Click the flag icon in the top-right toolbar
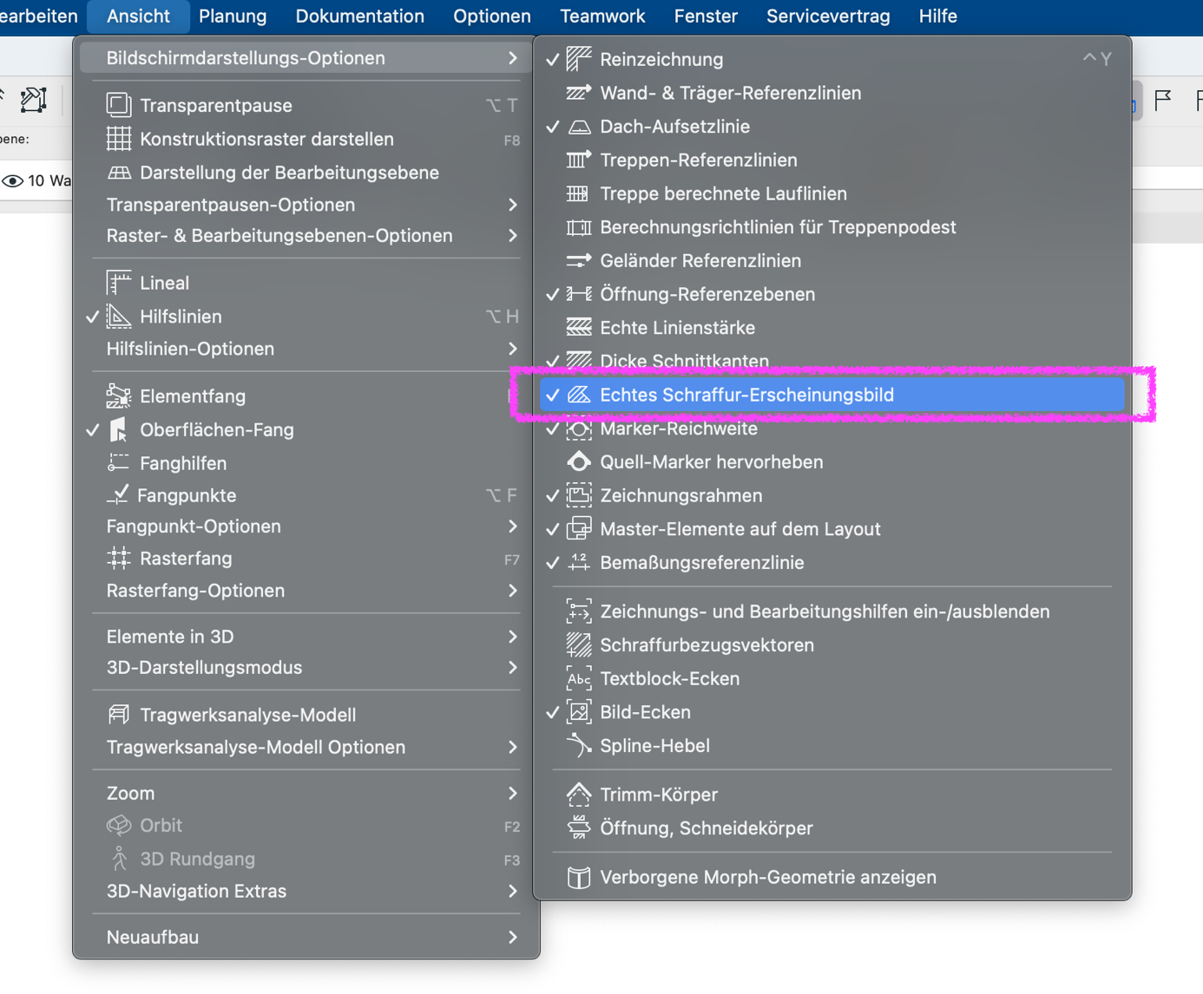This screenshot has width=1203, height=994. pyautogui.click(x=1163, y=101)
